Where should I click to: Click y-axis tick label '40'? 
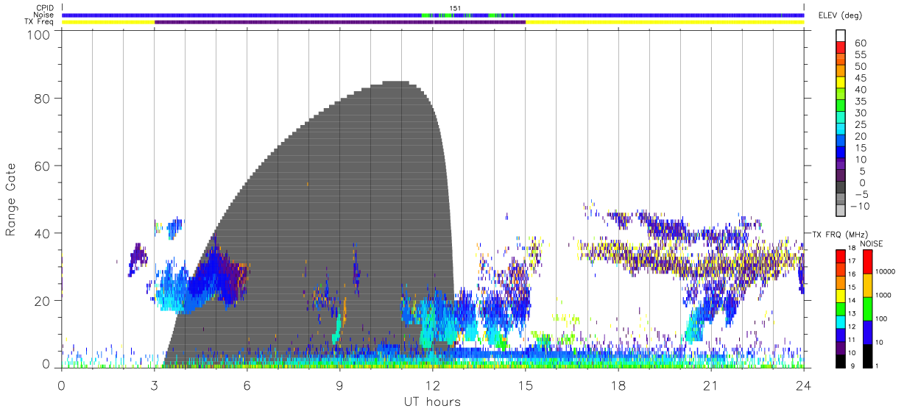[43, 233]
